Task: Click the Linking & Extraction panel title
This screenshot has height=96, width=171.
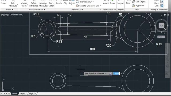Action: pos(158,10)
